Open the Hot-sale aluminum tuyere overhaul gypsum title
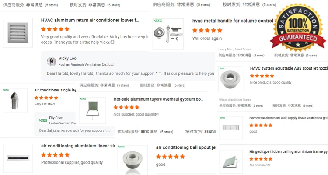This screenshot has width=328, height=175. 158,99
